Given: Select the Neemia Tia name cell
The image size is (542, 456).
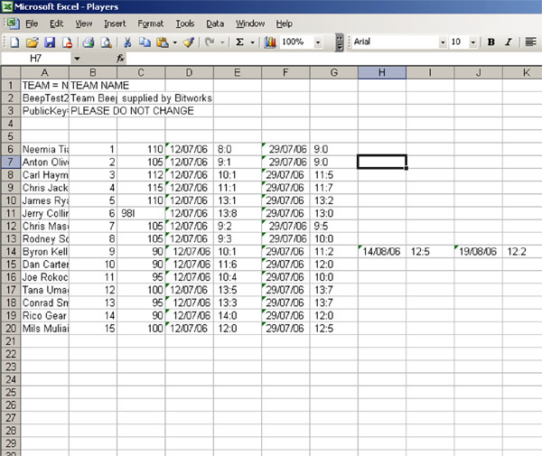Looking at the screenshot, I should (x=45, y=149).
